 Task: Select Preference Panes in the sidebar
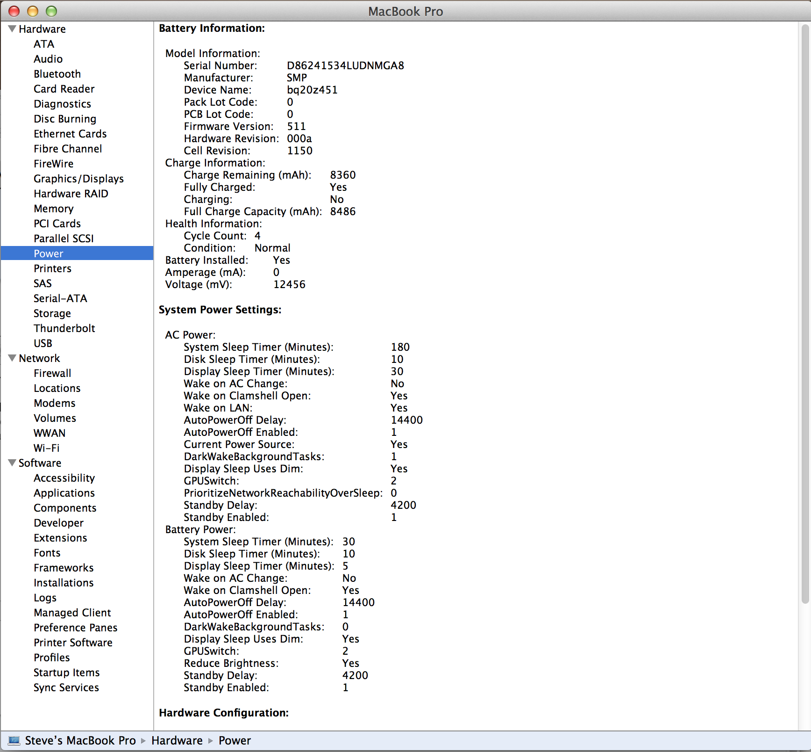coord(75,628)
